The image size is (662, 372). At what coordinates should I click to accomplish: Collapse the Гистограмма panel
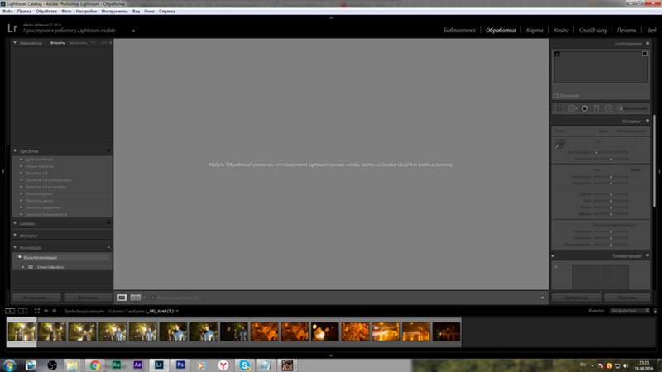[x=647, y=43]
